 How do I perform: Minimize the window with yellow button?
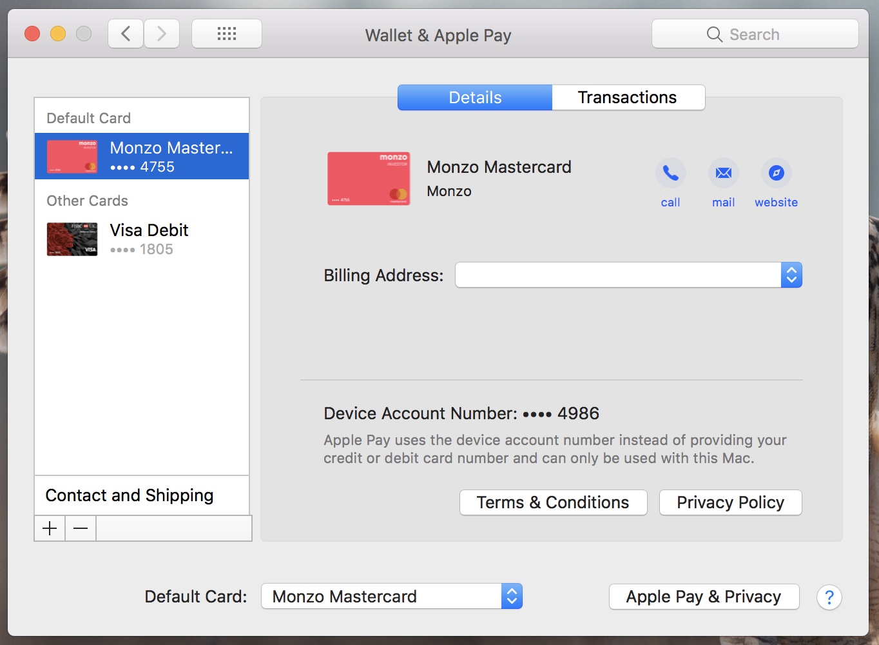click(x=58, y=34)
